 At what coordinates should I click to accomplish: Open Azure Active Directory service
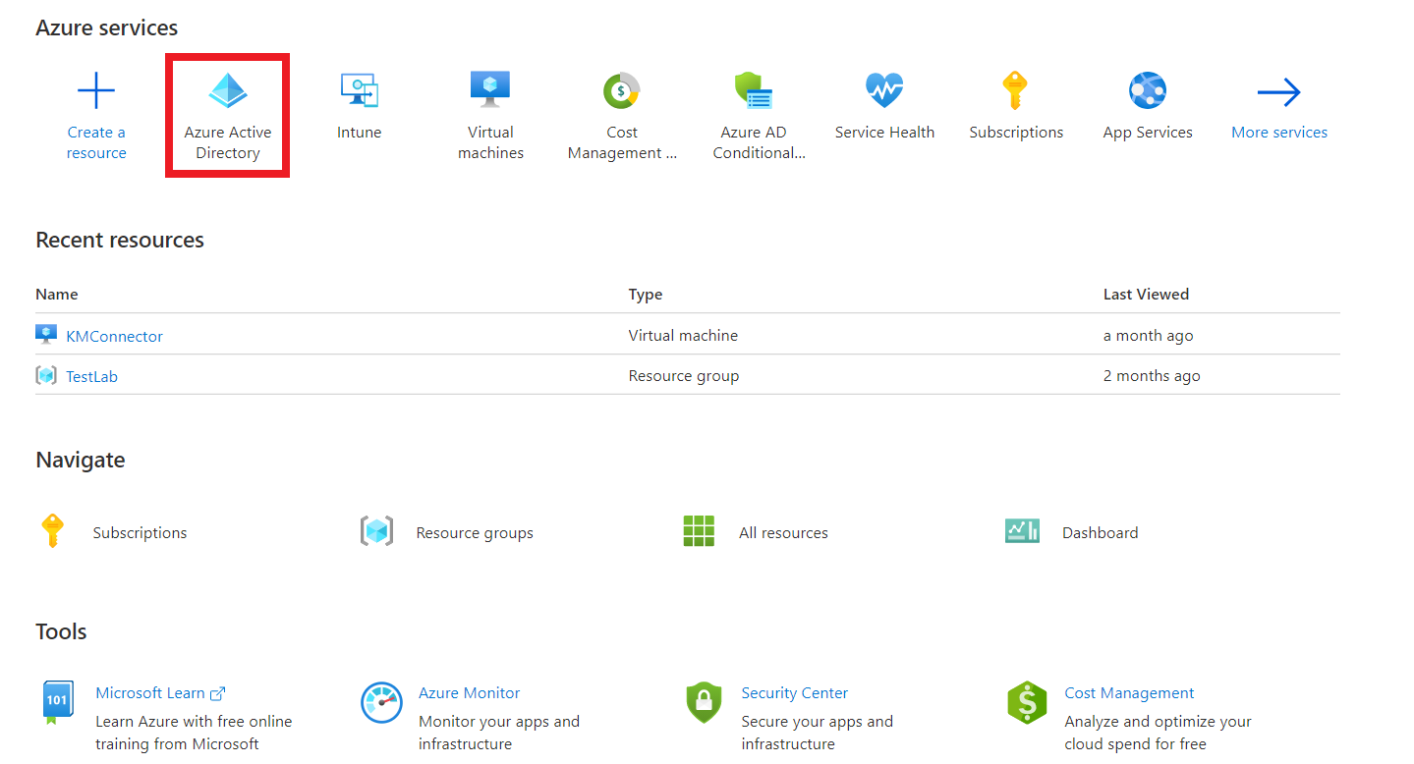click(227, 111)
